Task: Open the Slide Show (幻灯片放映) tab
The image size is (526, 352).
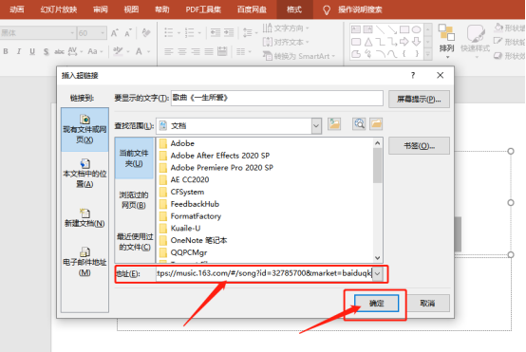Action: tap(59, 9)
